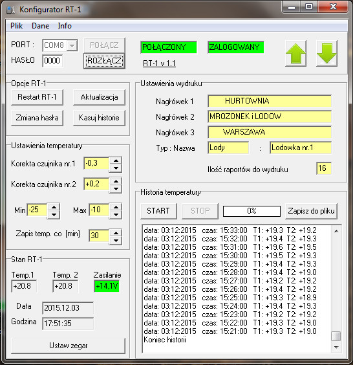Viewport: 353px width, 365px height.
Task: Click the ROZŁĄCZ disconnect button
Action: (x=104, y=61)
